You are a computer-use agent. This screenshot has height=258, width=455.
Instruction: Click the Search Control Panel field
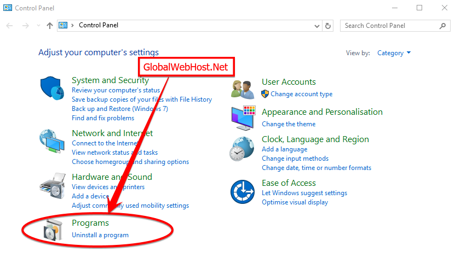coord(395,26)
